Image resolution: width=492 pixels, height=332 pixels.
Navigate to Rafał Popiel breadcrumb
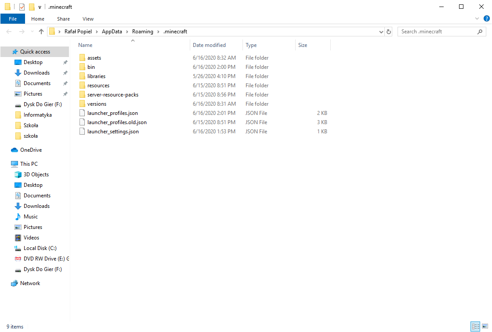point(78,32)
